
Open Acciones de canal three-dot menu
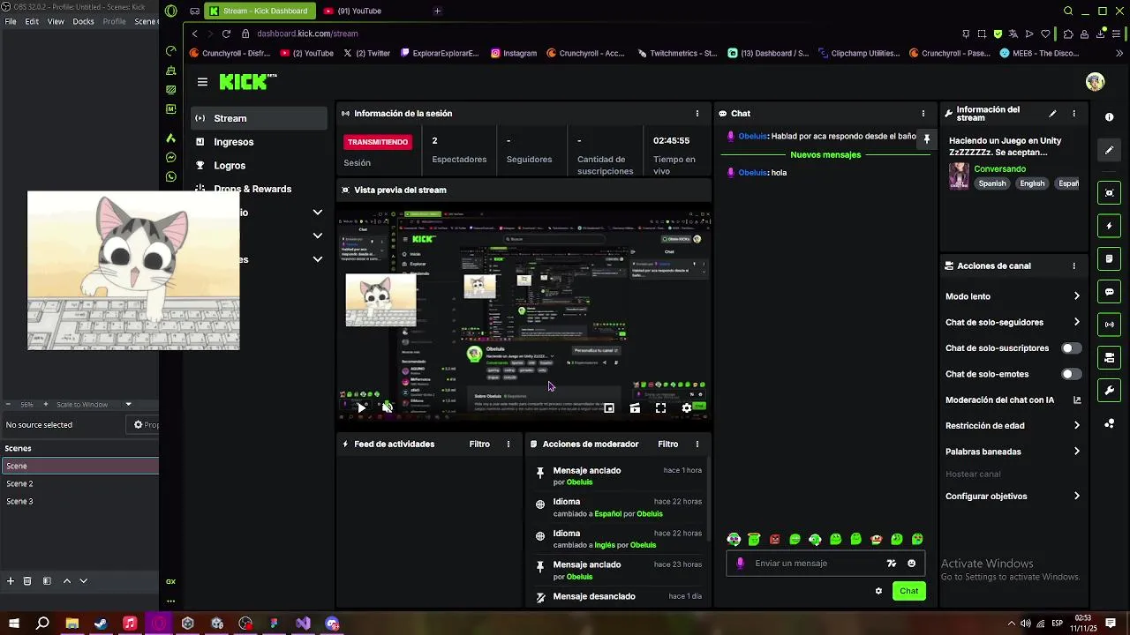(x=1074, y=265)
